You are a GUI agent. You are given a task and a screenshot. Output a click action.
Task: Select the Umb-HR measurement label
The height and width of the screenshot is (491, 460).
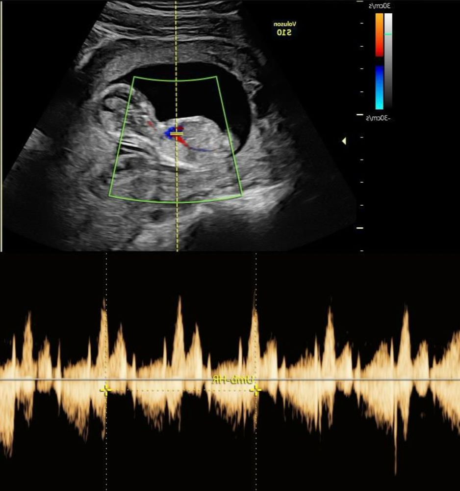coord(233,381)
